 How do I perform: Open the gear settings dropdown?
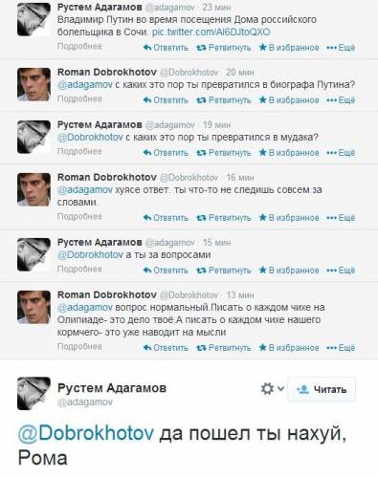click(x=272, y=389)
